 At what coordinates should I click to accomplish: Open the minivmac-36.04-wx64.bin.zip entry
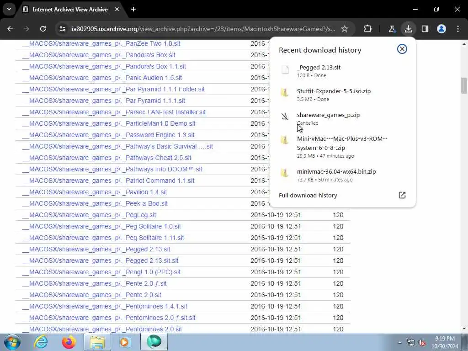[x=342, y=175]
